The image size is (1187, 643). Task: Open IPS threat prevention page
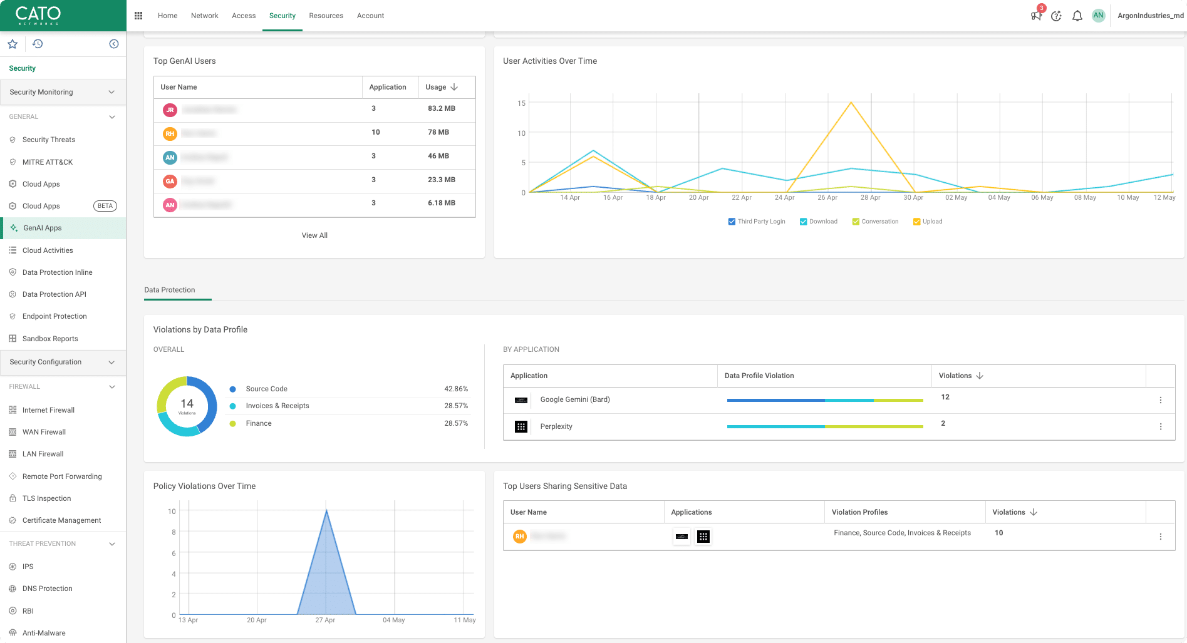[28, 567]
